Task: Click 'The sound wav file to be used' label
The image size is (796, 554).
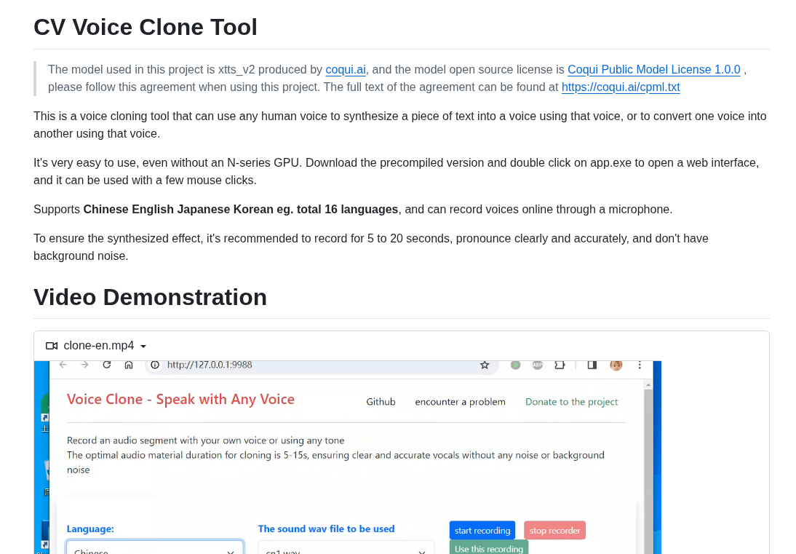Action: click(x=326, y=529)
